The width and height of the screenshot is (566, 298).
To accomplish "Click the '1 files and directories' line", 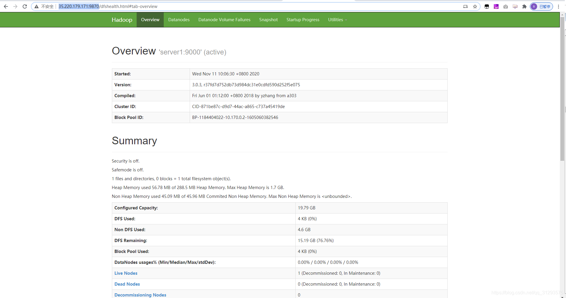I will point(171,179).
